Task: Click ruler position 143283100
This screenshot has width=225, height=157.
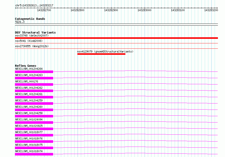Action: pyautogui.click(x=178, y=10)
